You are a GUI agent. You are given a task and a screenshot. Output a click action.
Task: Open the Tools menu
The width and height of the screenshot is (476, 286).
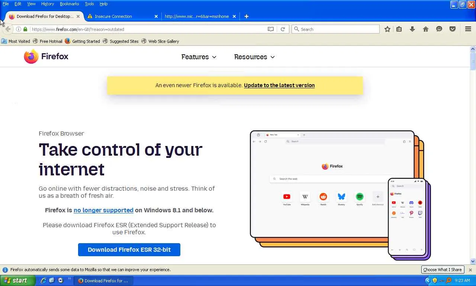89,4
